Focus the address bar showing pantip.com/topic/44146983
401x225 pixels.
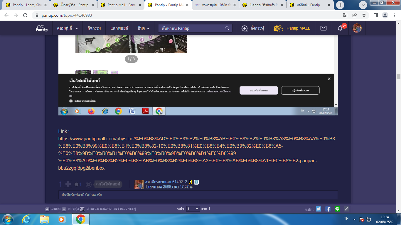[188, 15]
